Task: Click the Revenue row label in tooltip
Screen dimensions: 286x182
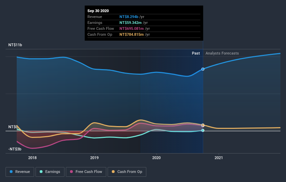Action: tap(95, 17)
